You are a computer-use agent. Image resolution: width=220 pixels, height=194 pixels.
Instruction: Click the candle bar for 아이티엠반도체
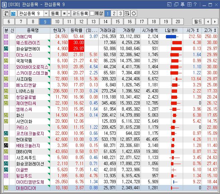[175, 182]
